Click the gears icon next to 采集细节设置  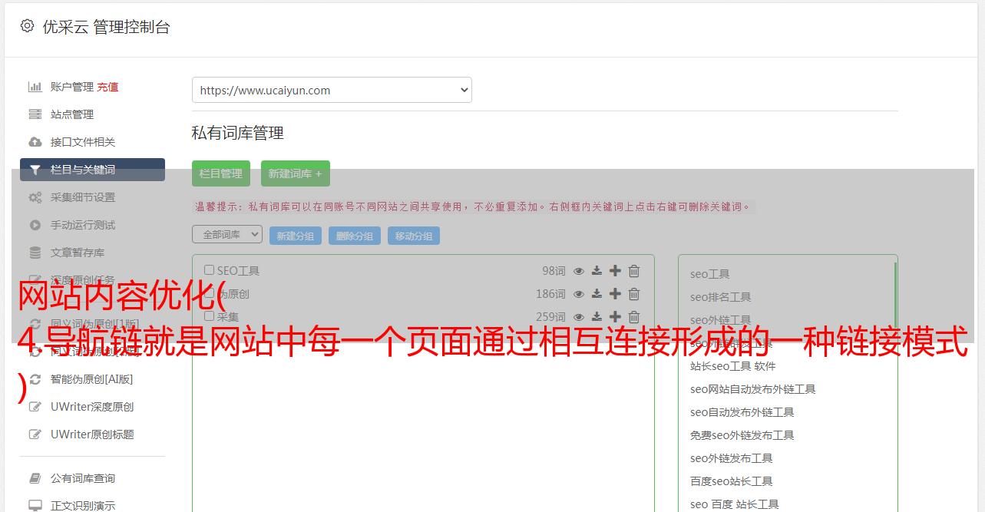[x=35, y=197]
